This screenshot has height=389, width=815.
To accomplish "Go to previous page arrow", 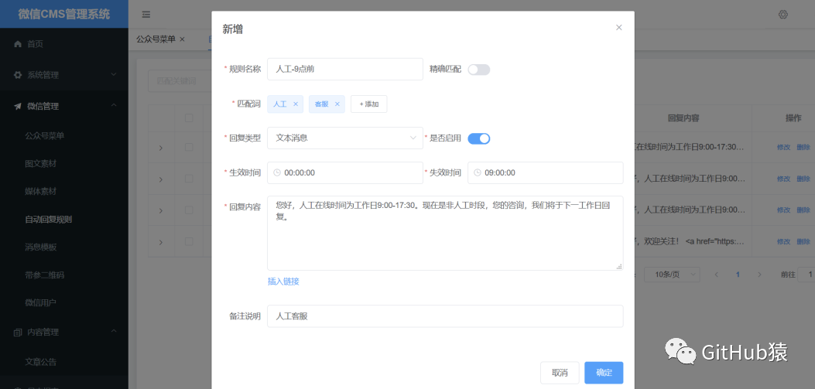I will pos(716,275).
